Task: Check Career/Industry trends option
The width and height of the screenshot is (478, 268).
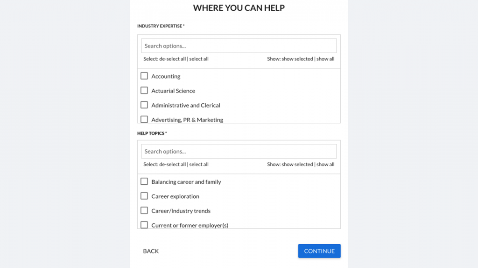Action: tap(144, 211)
